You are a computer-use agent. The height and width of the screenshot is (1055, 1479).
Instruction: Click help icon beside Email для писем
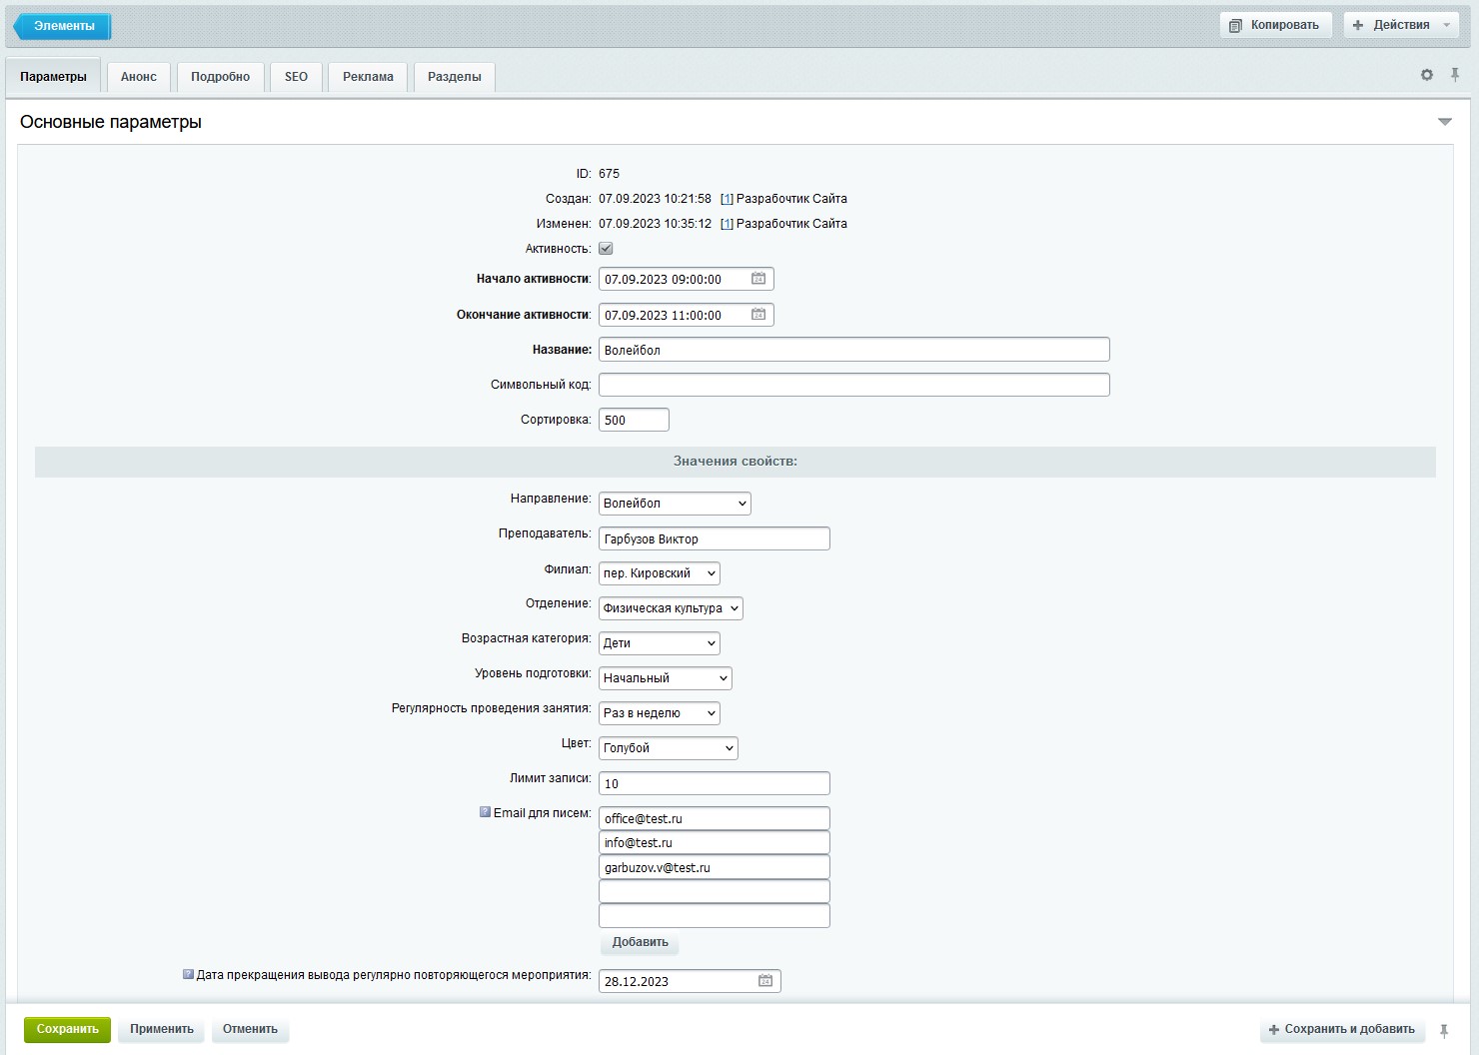pos(485,812)
